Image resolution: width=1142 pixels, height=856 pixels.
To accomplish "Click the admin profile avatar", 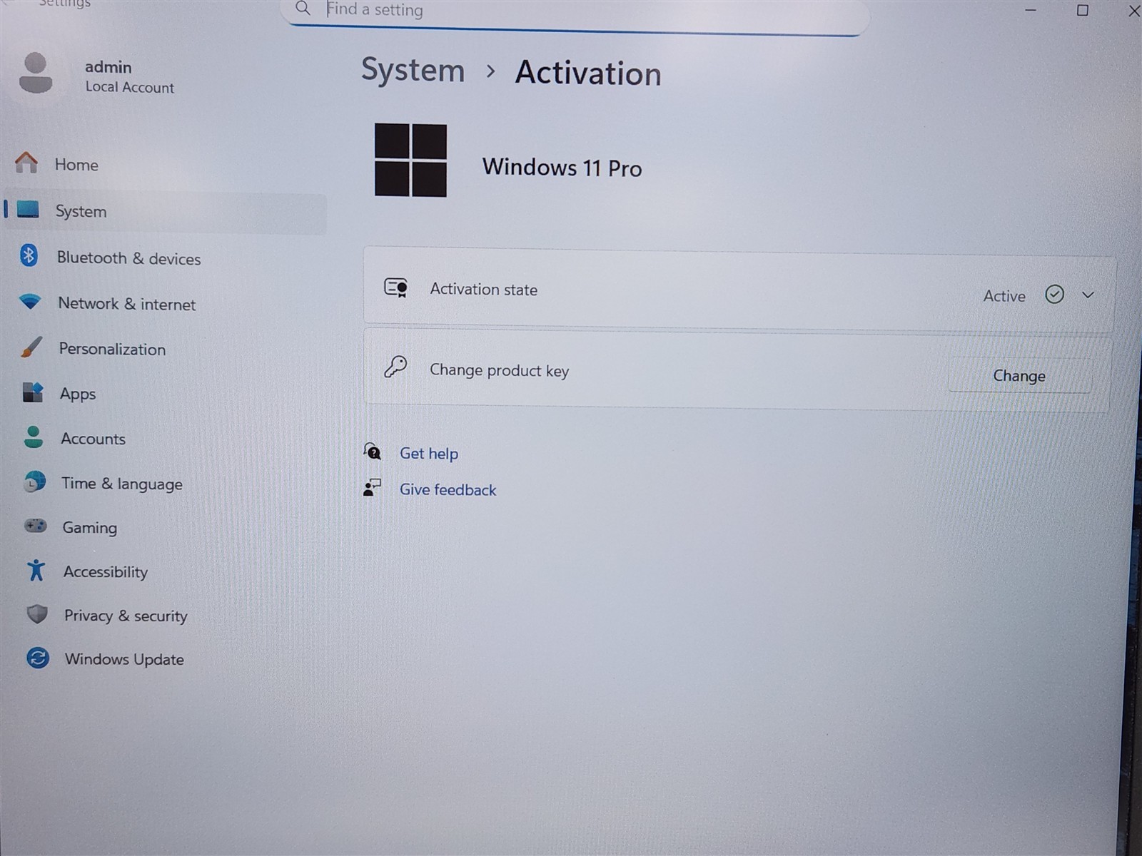I will (x=36, y=73).
